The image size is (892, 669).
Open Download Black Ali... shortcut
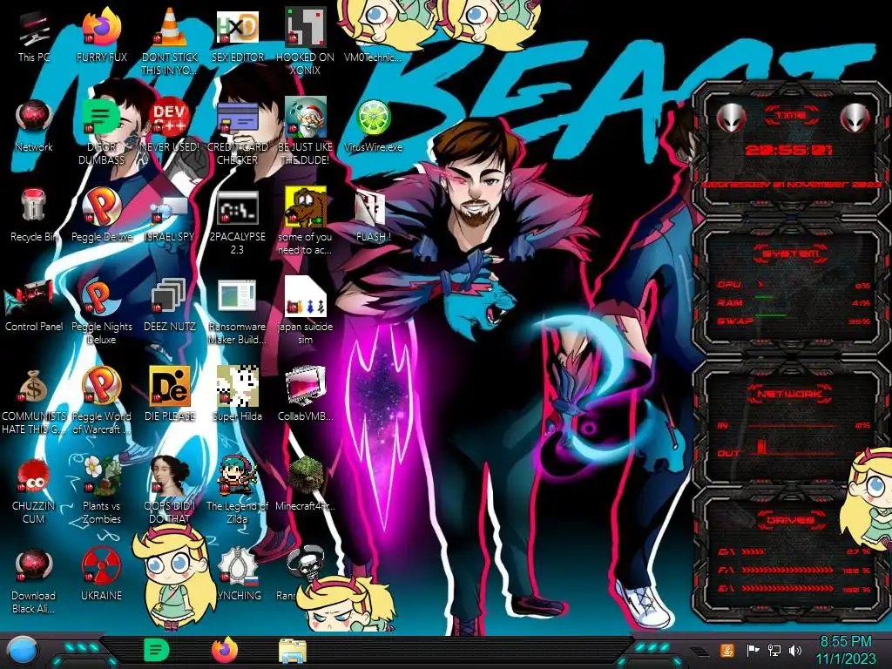pos(34,581)
